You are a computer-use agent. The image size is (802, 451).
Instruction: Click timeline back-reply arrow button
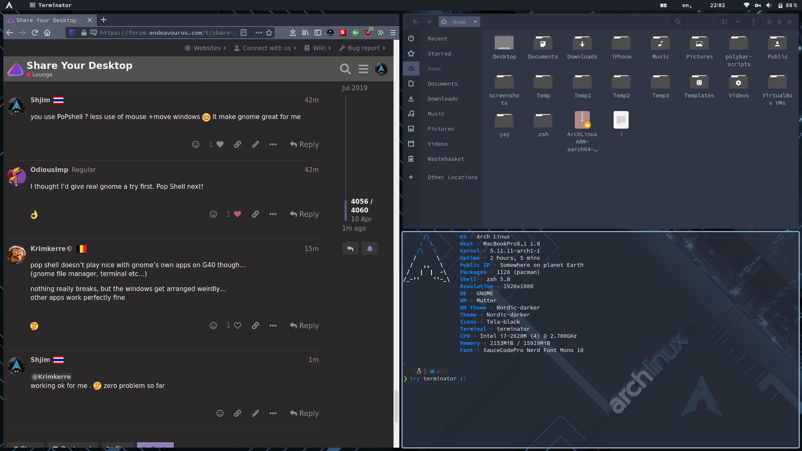[350, 249]
